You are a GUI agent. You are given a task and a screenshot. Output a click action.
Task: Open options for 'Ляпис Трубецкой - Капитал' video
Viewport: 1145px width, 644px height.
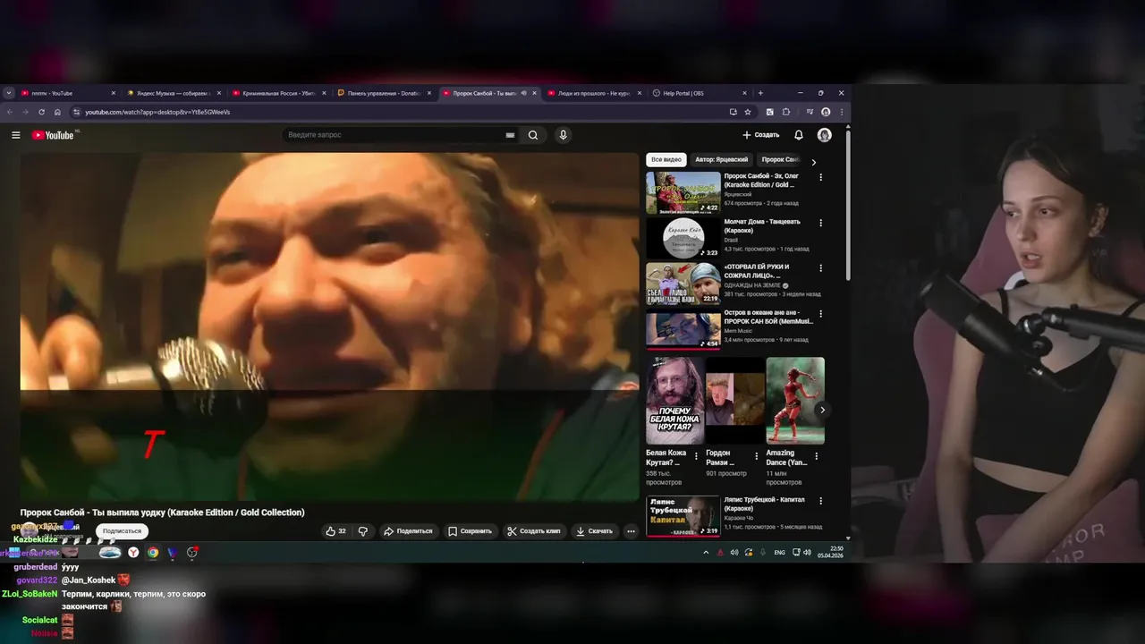pos(821,501)
